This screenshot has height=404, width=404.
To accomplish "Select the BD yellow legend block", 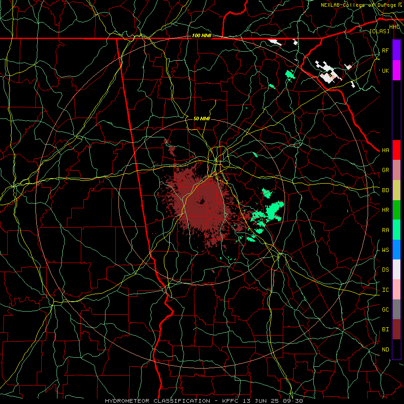I will [396, 190].
